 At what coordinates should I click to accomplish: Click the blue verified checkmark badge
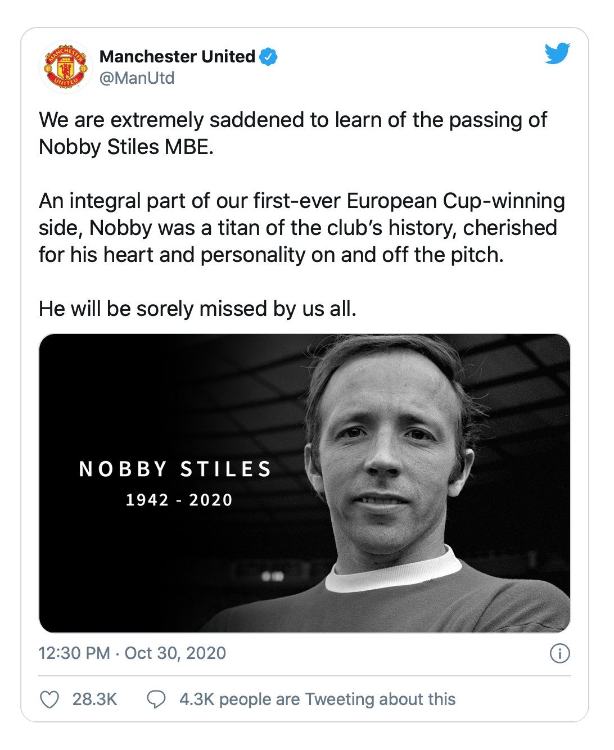268,56
